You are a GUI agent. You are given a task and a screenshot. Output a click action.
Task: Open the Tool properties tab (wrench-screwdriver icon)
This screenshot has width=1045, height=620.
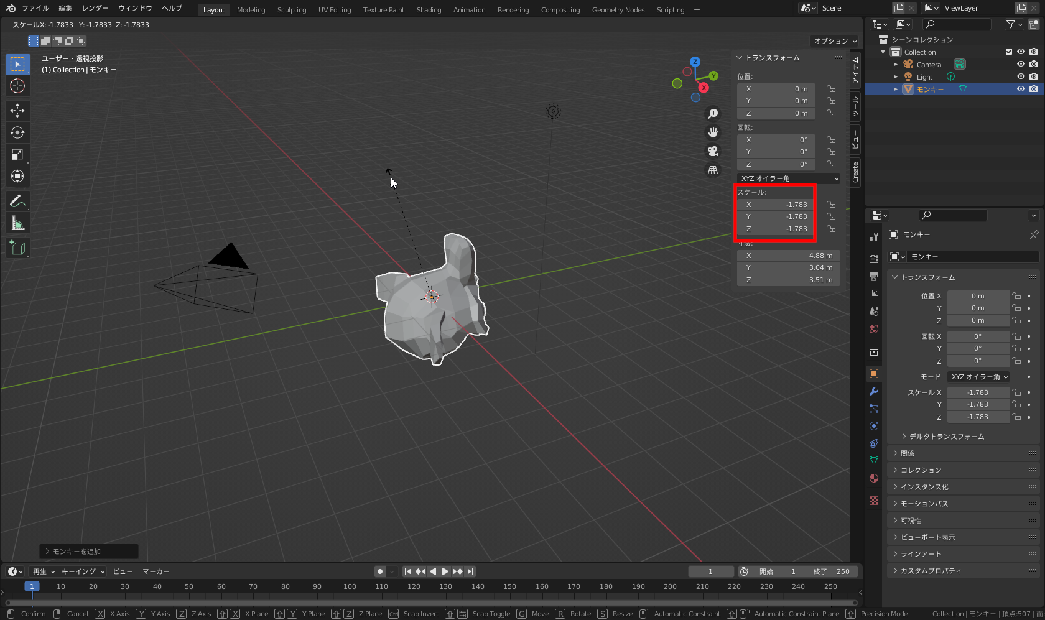874,237
